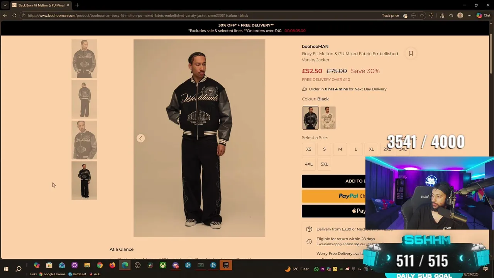The width and height of the screenshot is (494, 278).
Task: Add this page to favorites with the star icon
Action: point(422,15)
